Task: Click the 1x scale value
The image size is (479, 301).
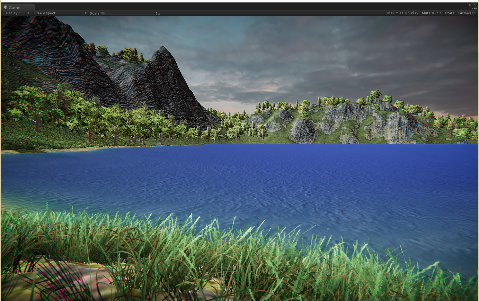Action: pyautogui.click(x=158, y=13)
